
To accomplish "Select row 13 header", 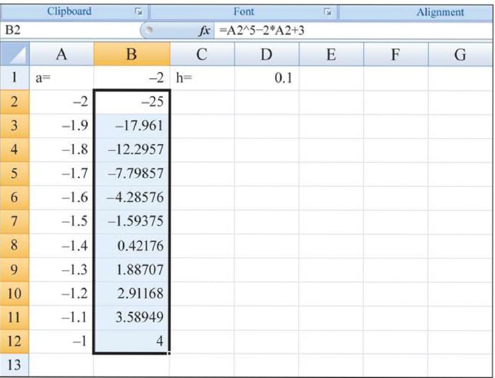I will click(14, 365).
